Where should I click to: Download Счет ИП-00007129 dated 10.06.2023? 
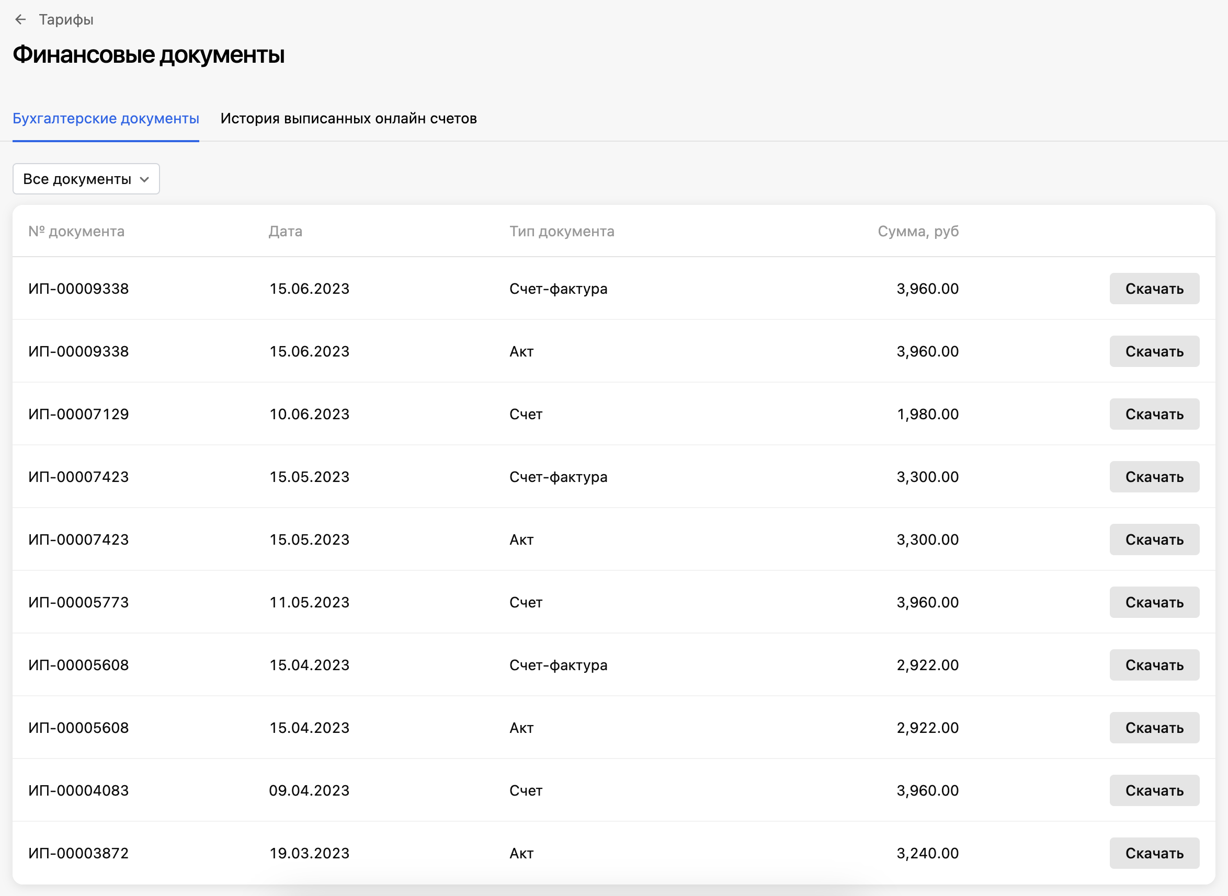tap(1154, 415)
